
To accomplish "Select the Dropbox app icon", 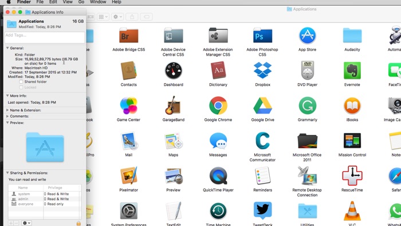I will click(262, 70).
